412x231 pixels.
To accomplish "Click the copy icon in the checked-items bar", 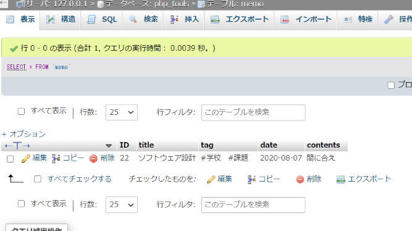I will click(x=251, y=180).
